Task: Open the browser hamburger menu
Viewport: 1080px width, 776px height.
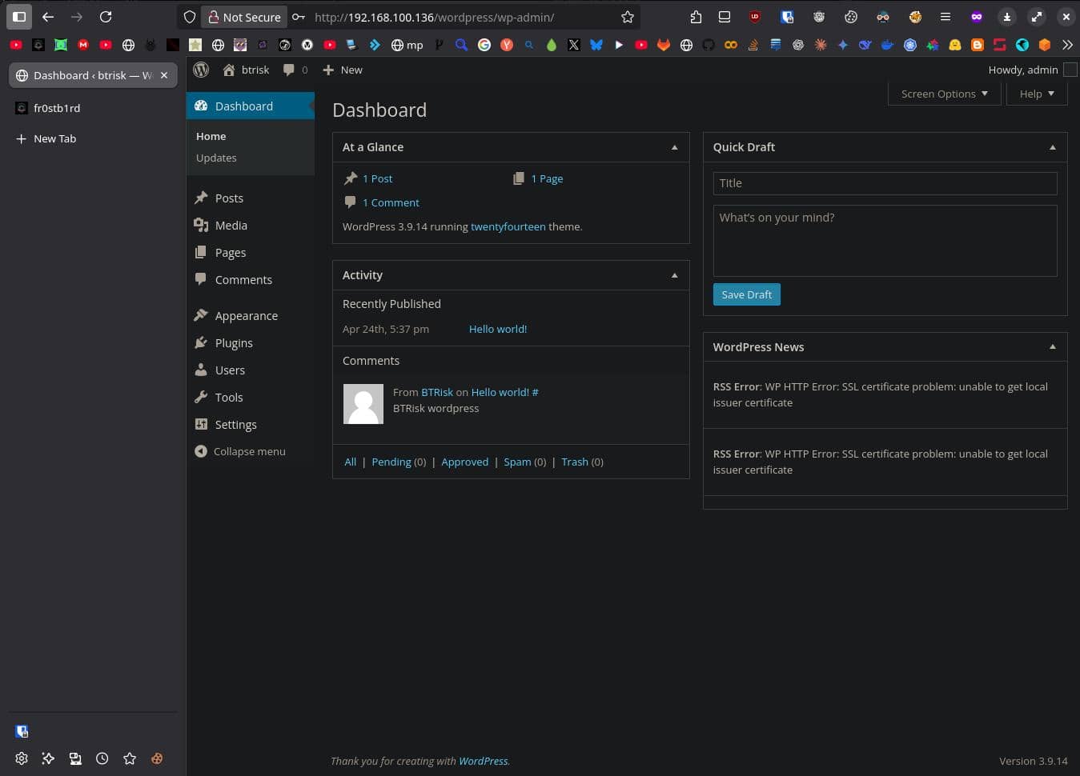Action: tap(945, 17)
